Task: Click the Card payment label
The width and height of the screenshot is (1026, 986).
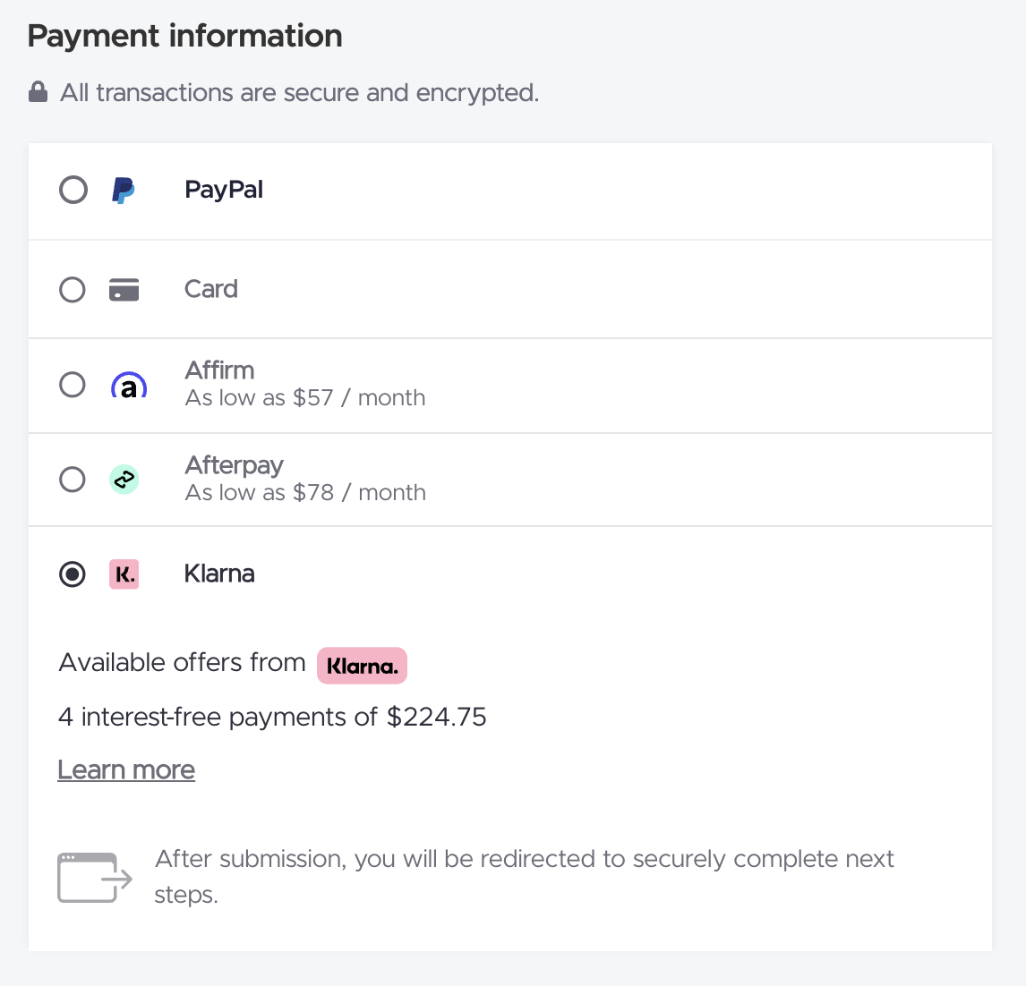Action: (211, 289)
